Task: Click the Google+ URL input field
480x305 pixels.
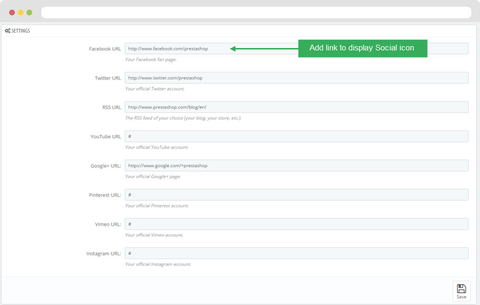Action: (296, 166)
